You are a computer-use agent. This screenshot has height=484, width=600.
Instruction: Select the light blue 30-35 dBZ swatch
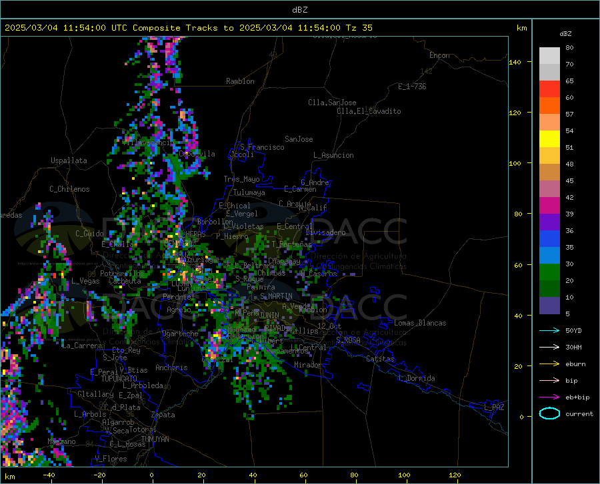[x=549, y=255]
